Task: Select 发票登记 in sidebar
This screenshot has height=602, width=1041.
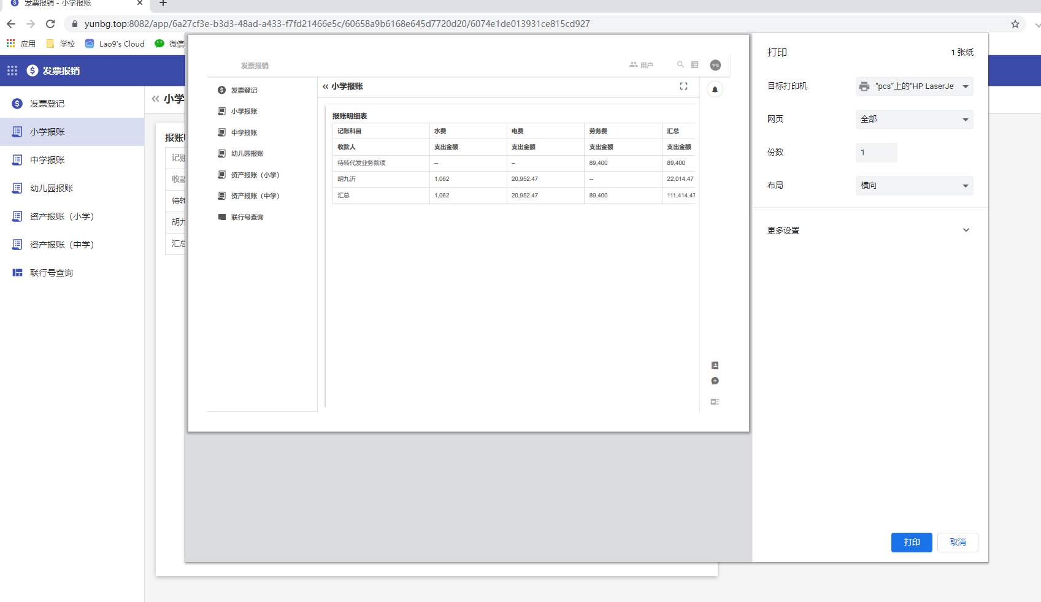Action: coord(47,104)
